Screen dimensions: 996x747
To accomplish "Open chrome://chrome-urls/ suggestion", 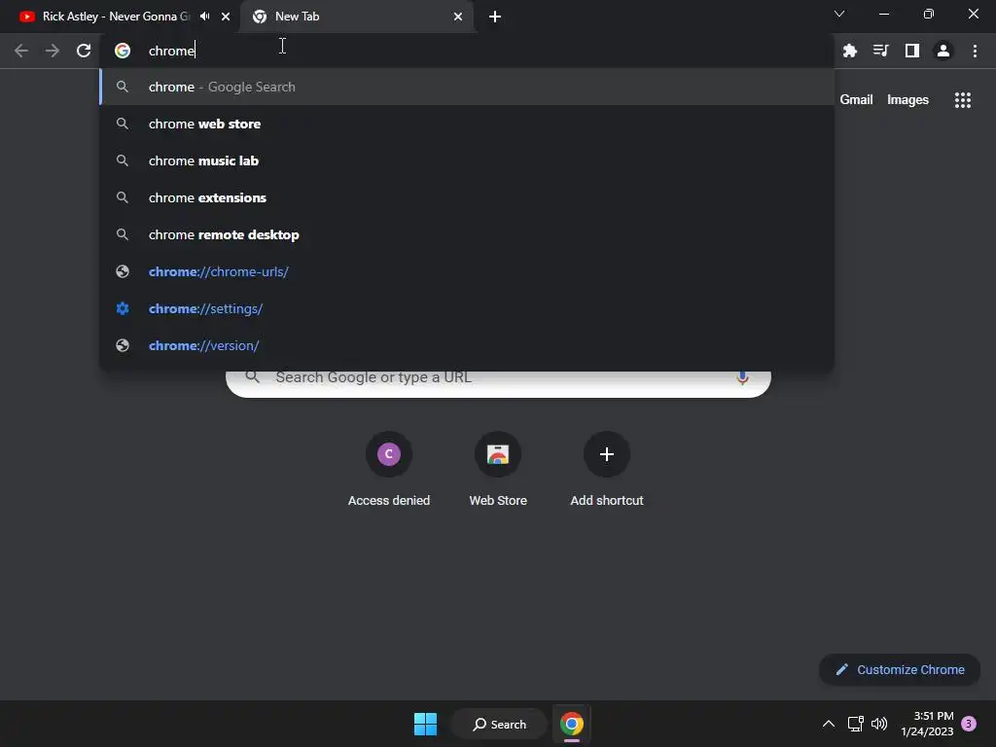I will 467,271.
